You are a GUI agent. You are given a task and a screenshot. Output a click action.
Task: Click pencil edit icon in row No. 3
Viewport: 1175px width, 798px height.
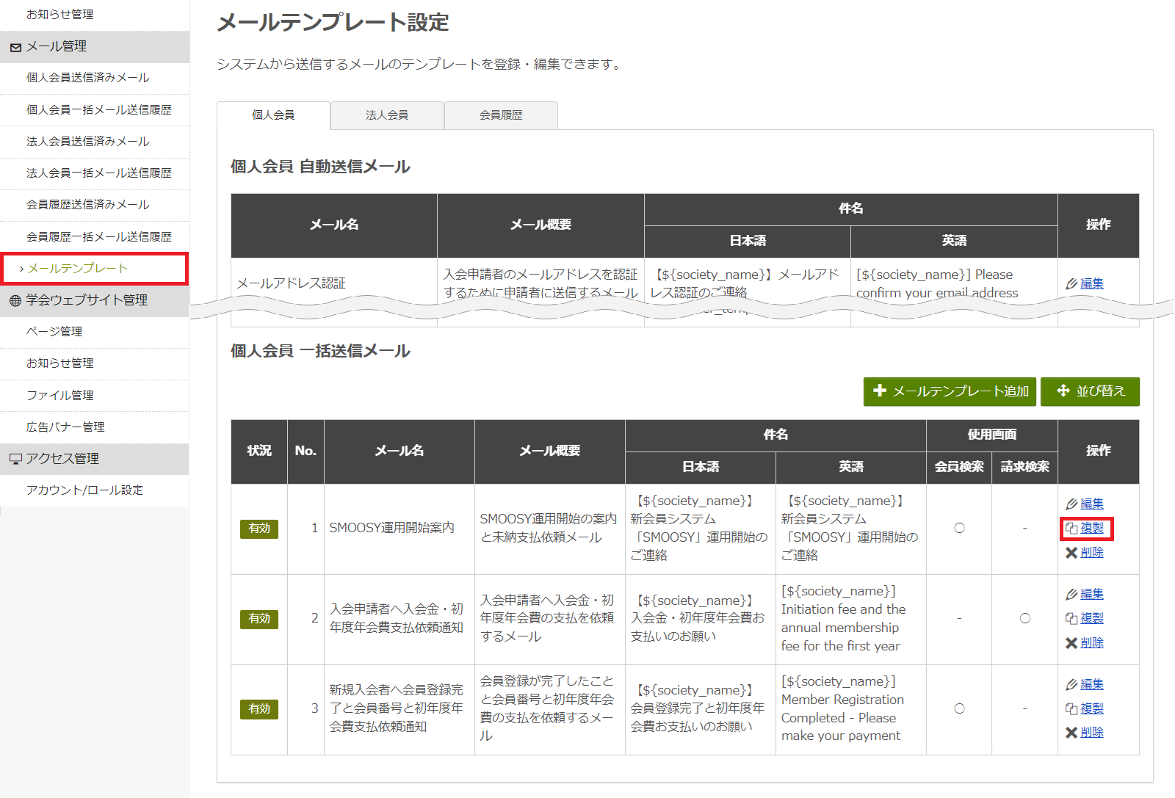(x=1071, y=684)
